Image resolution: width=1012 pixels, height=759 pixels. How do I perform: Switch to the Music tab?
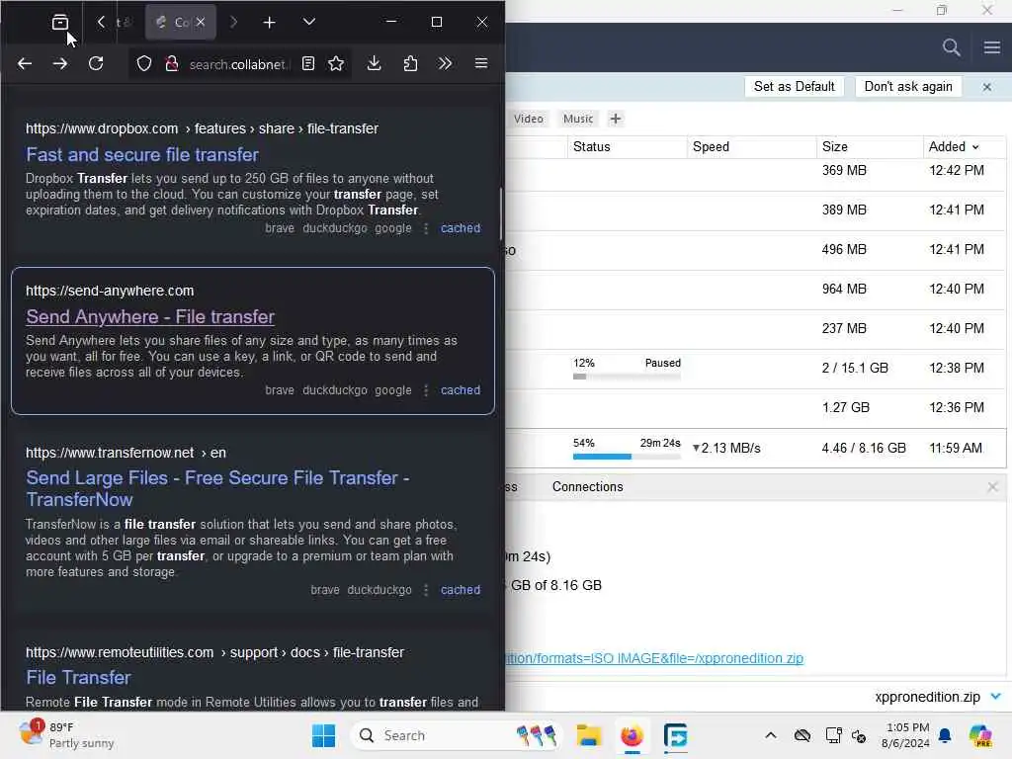click(577, 119)
